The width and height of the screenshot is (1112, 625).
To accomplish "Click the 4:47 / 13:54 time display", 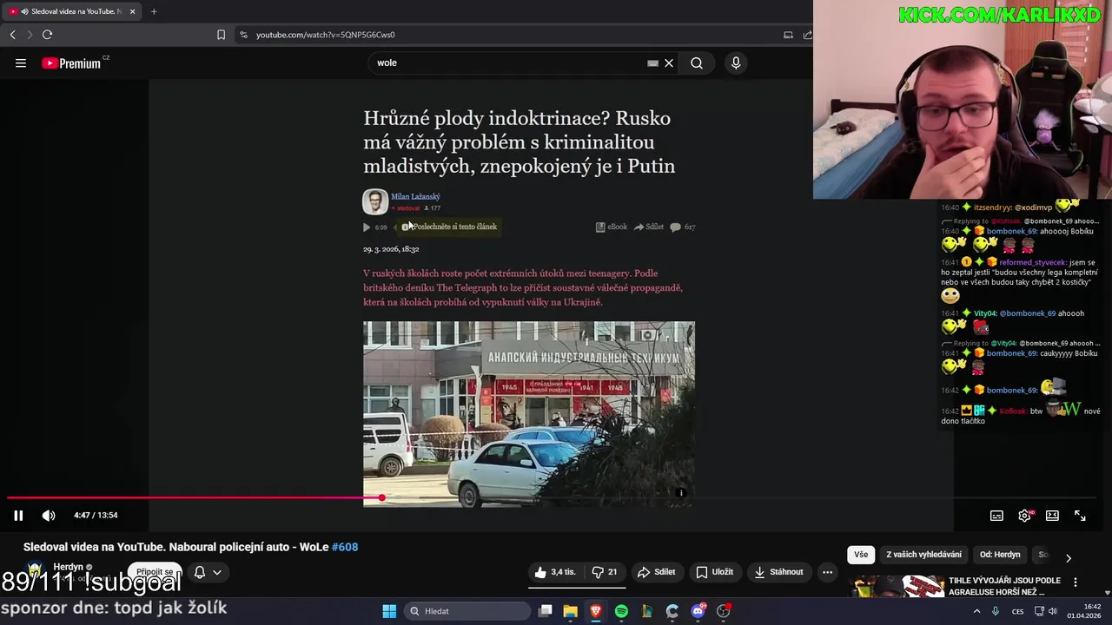I will [96, 516].
